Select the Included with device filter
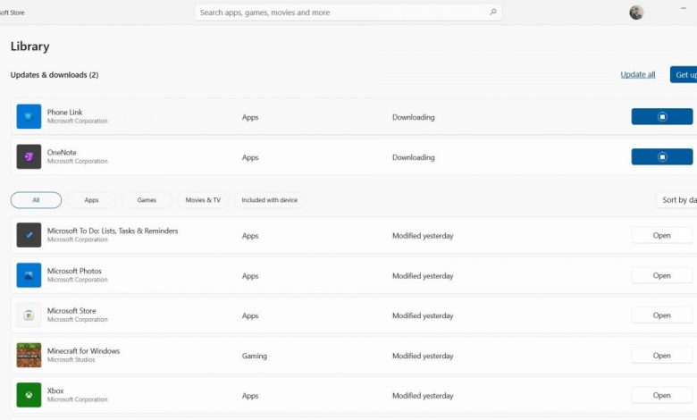 269,200
